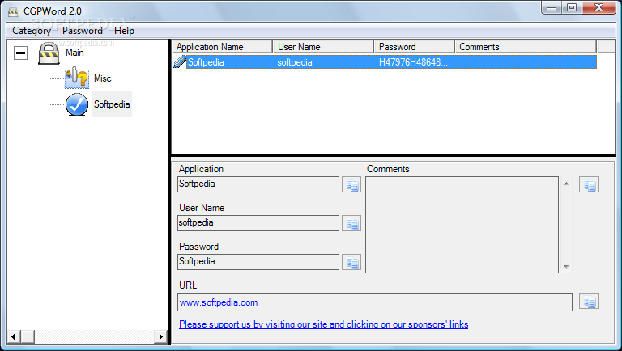This screenshot has width=622, height=351.
Task: Collapse the Main tree node
Action: (x=20, y=53)
